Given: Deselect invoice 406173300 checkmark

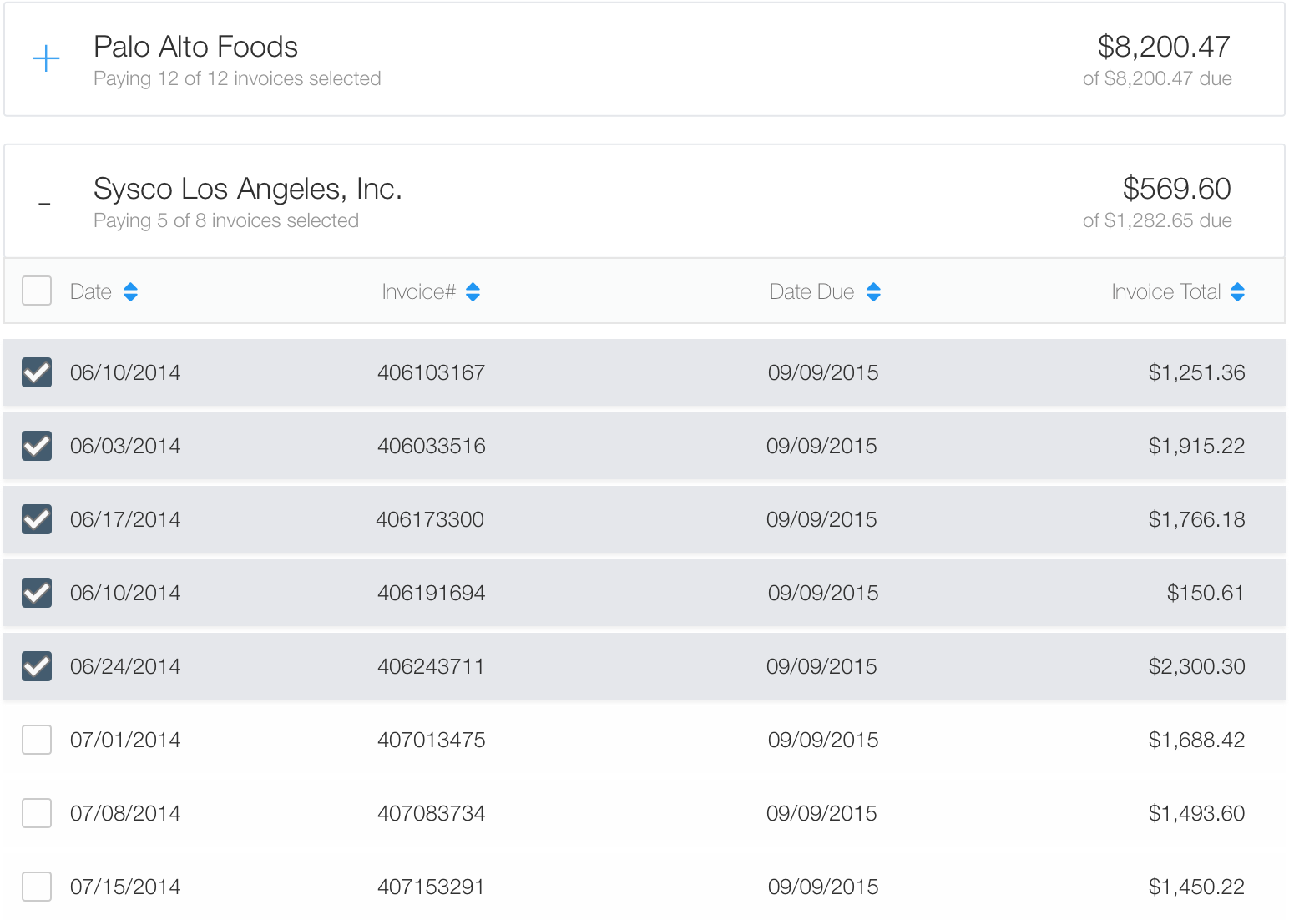Looking at the screenshot, I should pyautogui.click(x=37, y=519).
